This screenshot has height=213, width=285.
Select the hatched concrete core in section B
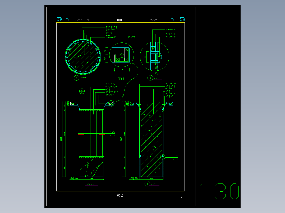[x=151, y=139]
